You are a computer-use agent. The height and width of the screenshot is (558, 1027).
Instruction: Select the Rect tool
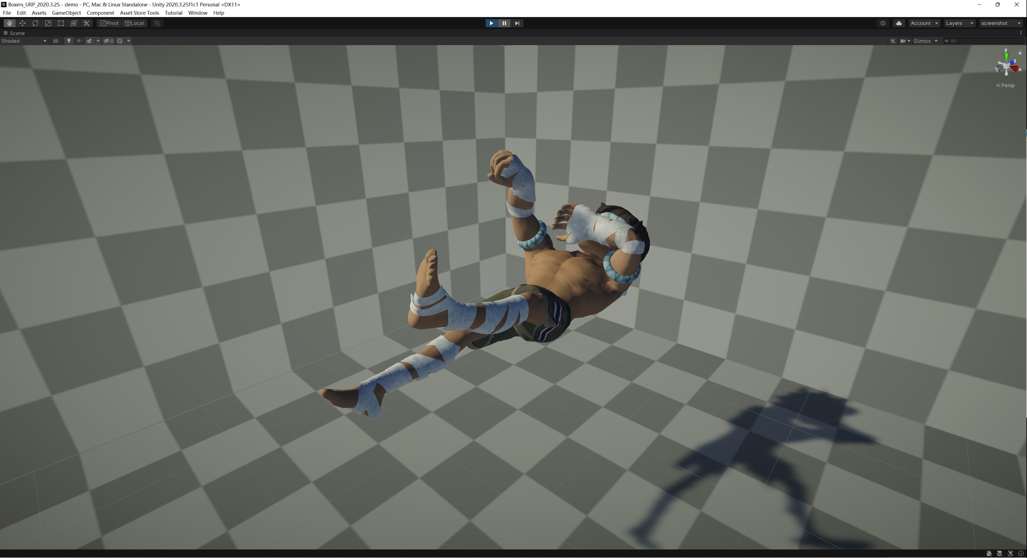coord(61,23)
